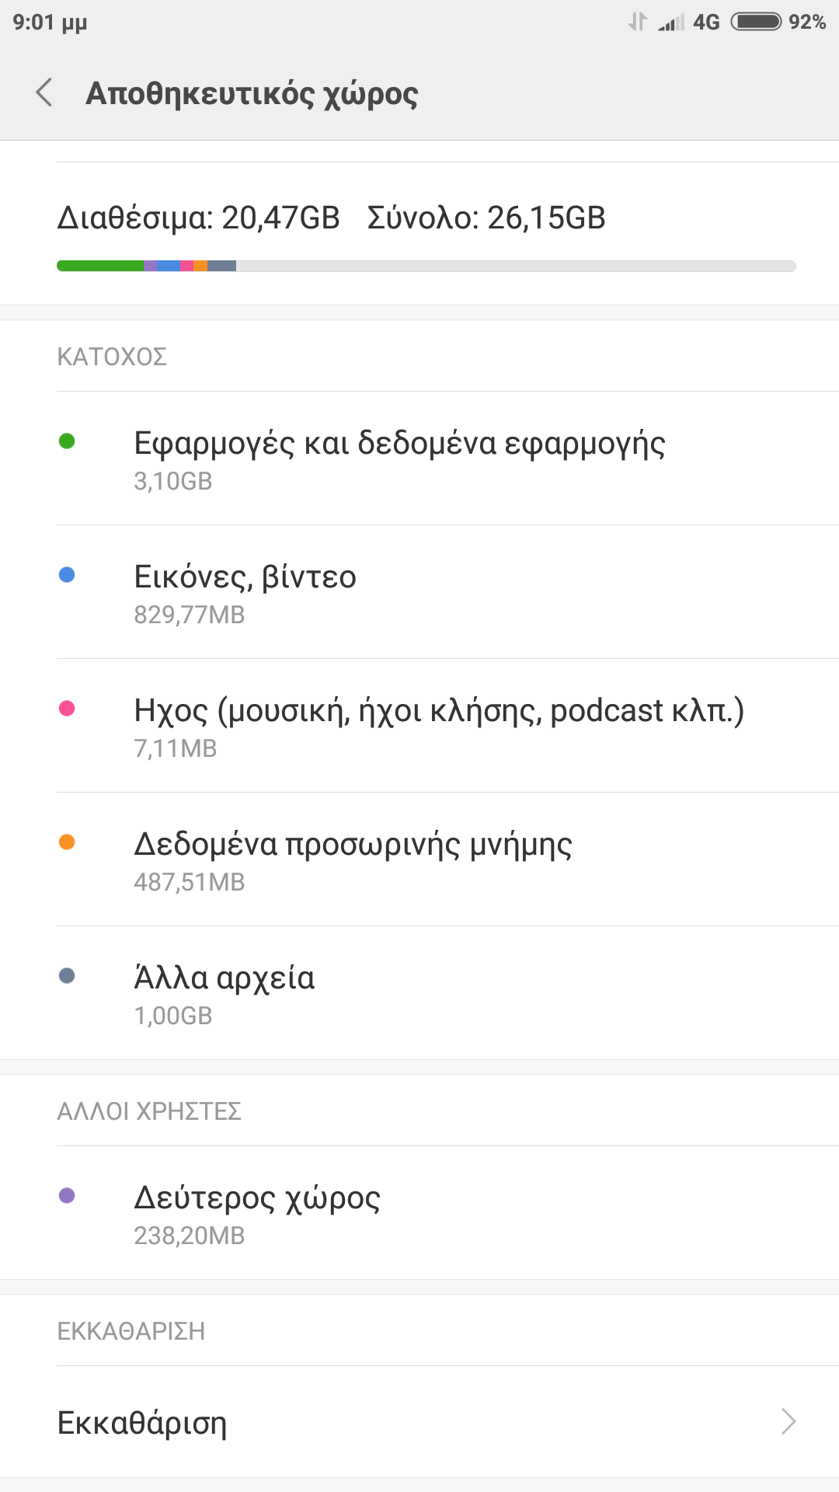
Task: Tap the green segment of storage bar
Action: coord(101,266)
